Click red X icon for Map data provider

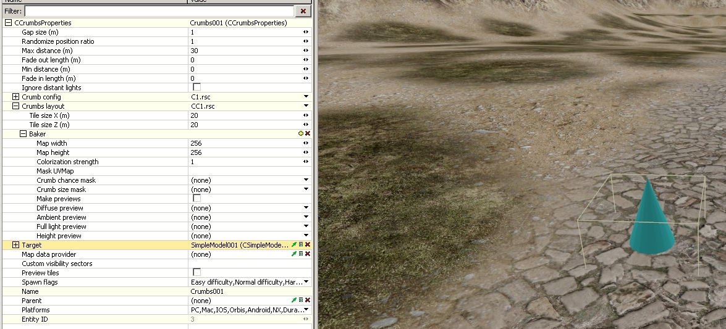pos(308,254)
